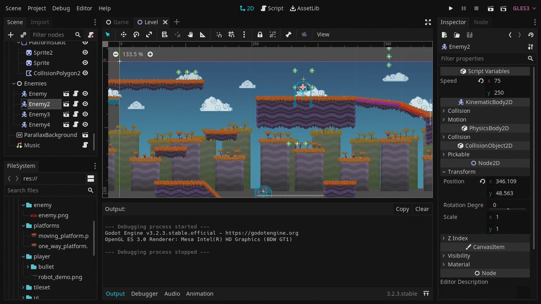This screenshot has width=541, height=304.
Task: Open the AssetLib workspace
Action: 304,8
